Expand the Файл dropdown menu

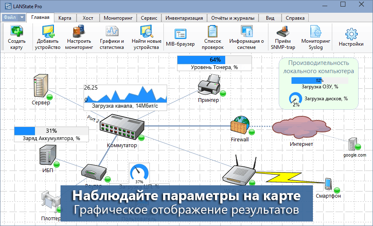[14, 18]
